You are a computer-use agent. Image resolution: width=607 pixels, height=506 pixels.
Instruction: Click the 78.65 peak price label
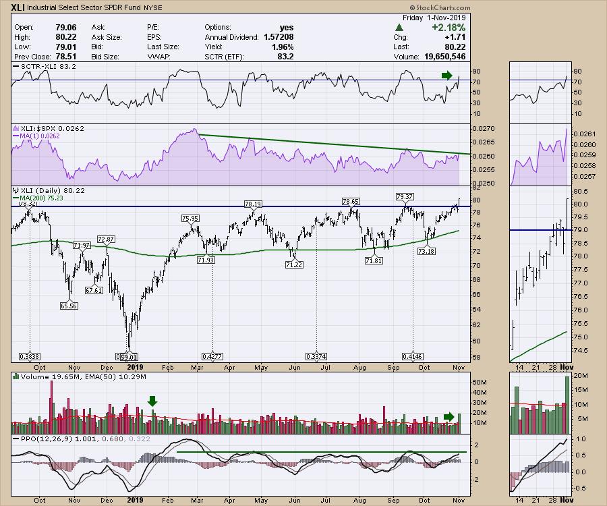350,201
